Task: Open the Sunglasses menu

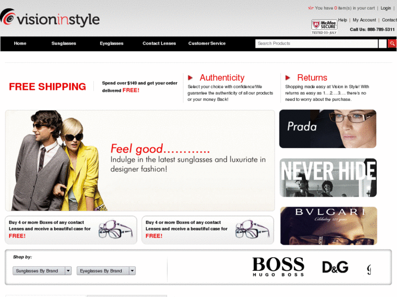Action: pyautogui.click(x=64, y=44)
